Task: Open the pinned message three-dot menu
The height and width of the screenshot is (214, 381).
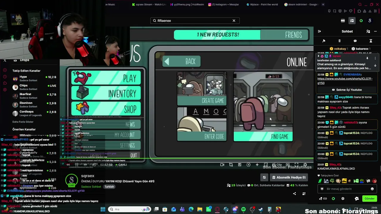Action: point(375,58)
